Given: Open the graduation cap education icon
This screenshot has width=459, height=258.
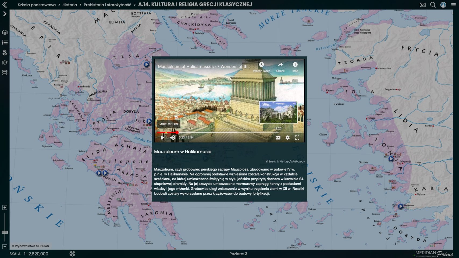Looking at the screenshot, I should coord(5,63).
